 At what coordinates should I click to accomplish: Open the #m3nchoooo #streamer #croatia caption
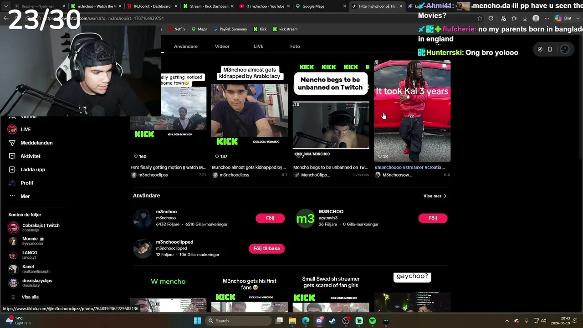coord(410,167)
